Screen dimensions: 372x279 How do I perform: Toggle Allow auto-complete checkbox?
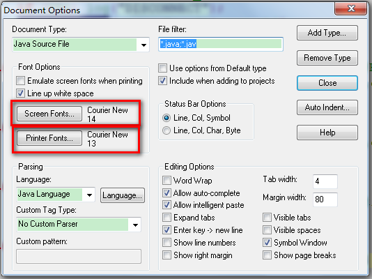click(x=166, y=193)
